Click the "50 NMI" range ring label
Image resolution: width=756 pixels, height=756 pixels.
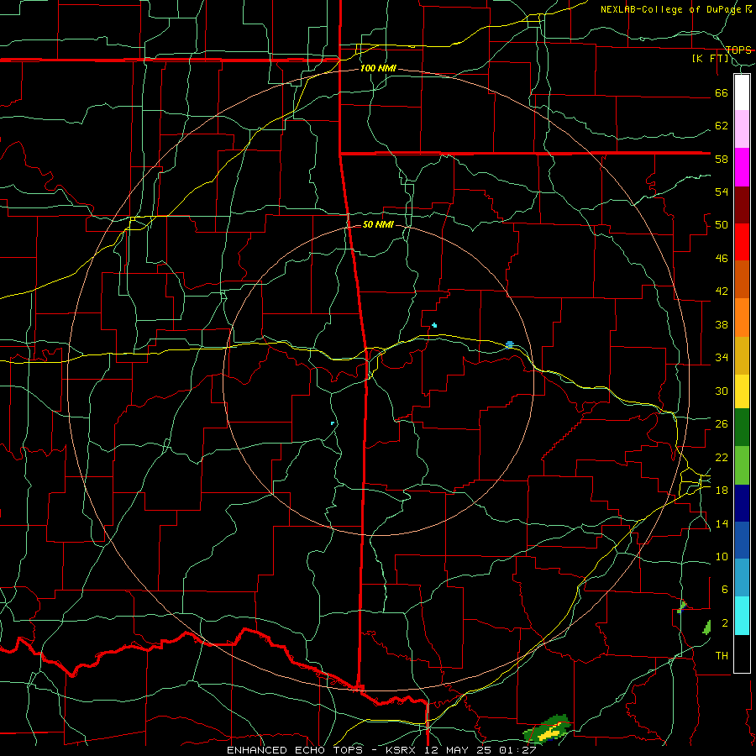click(378, 224)
